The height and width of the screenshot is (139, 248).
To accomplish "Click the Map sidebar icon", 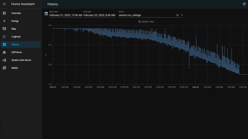I will point(4,29).
